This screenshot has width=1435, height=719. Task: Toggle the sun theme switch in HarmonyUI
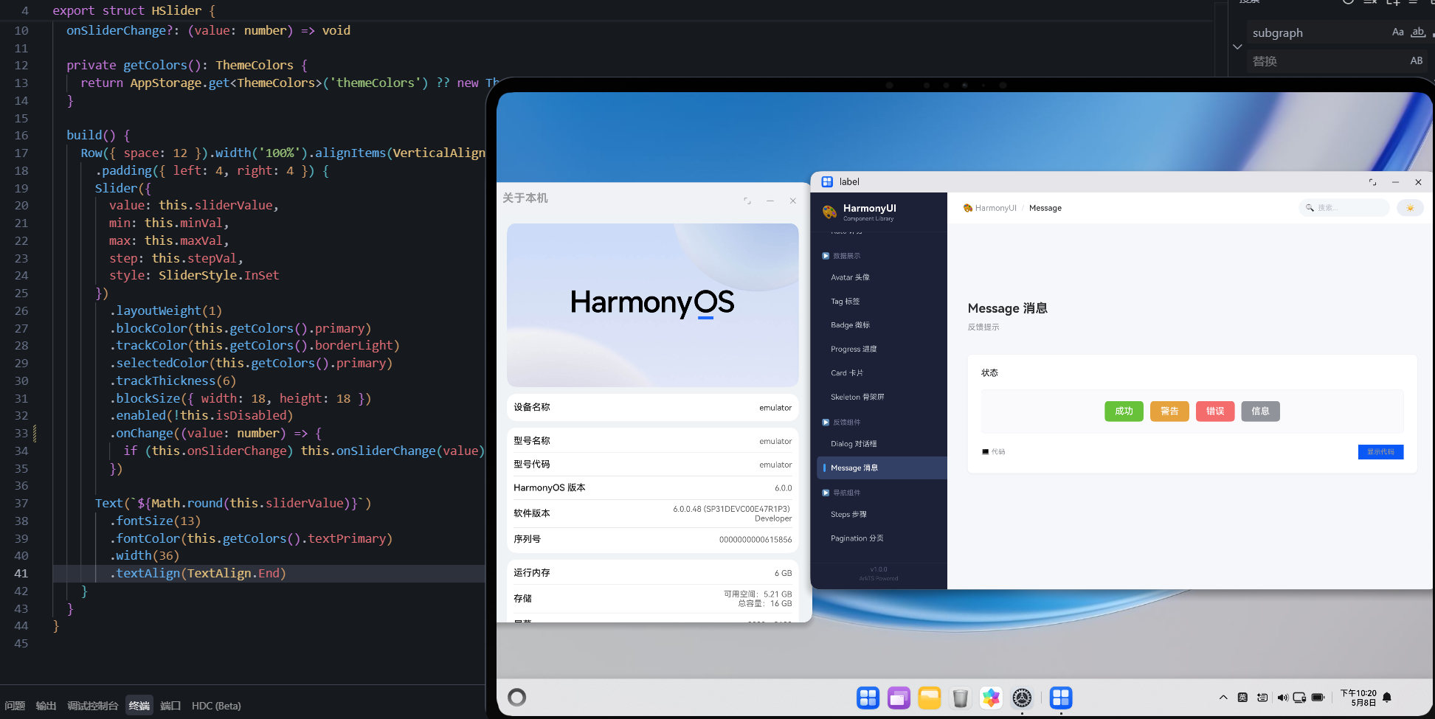click(x=1410, y=208)
